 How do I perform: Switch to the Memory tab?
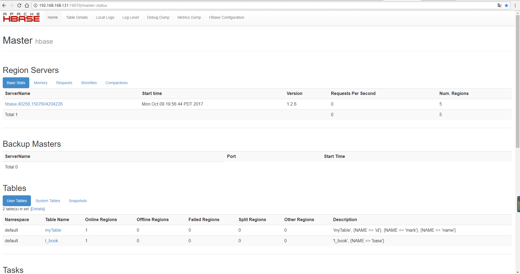[41, 83]
